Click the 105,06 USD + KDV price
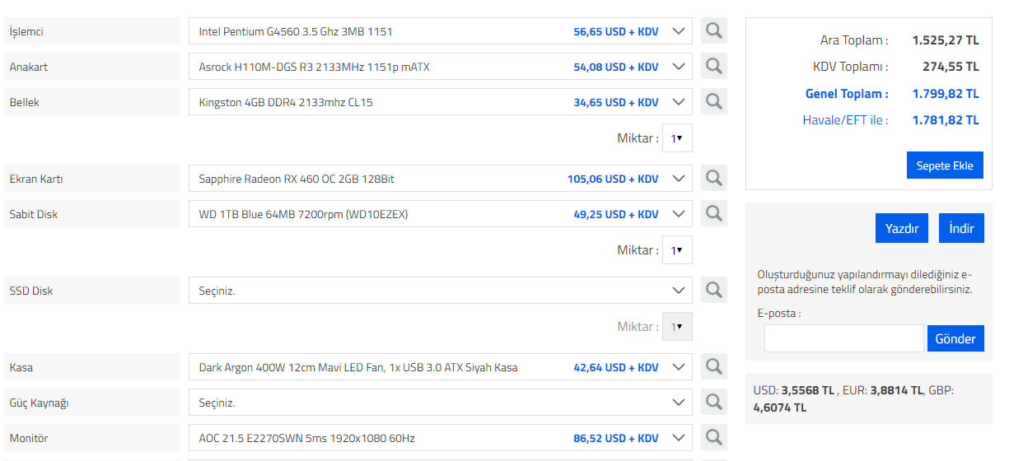 613,179
